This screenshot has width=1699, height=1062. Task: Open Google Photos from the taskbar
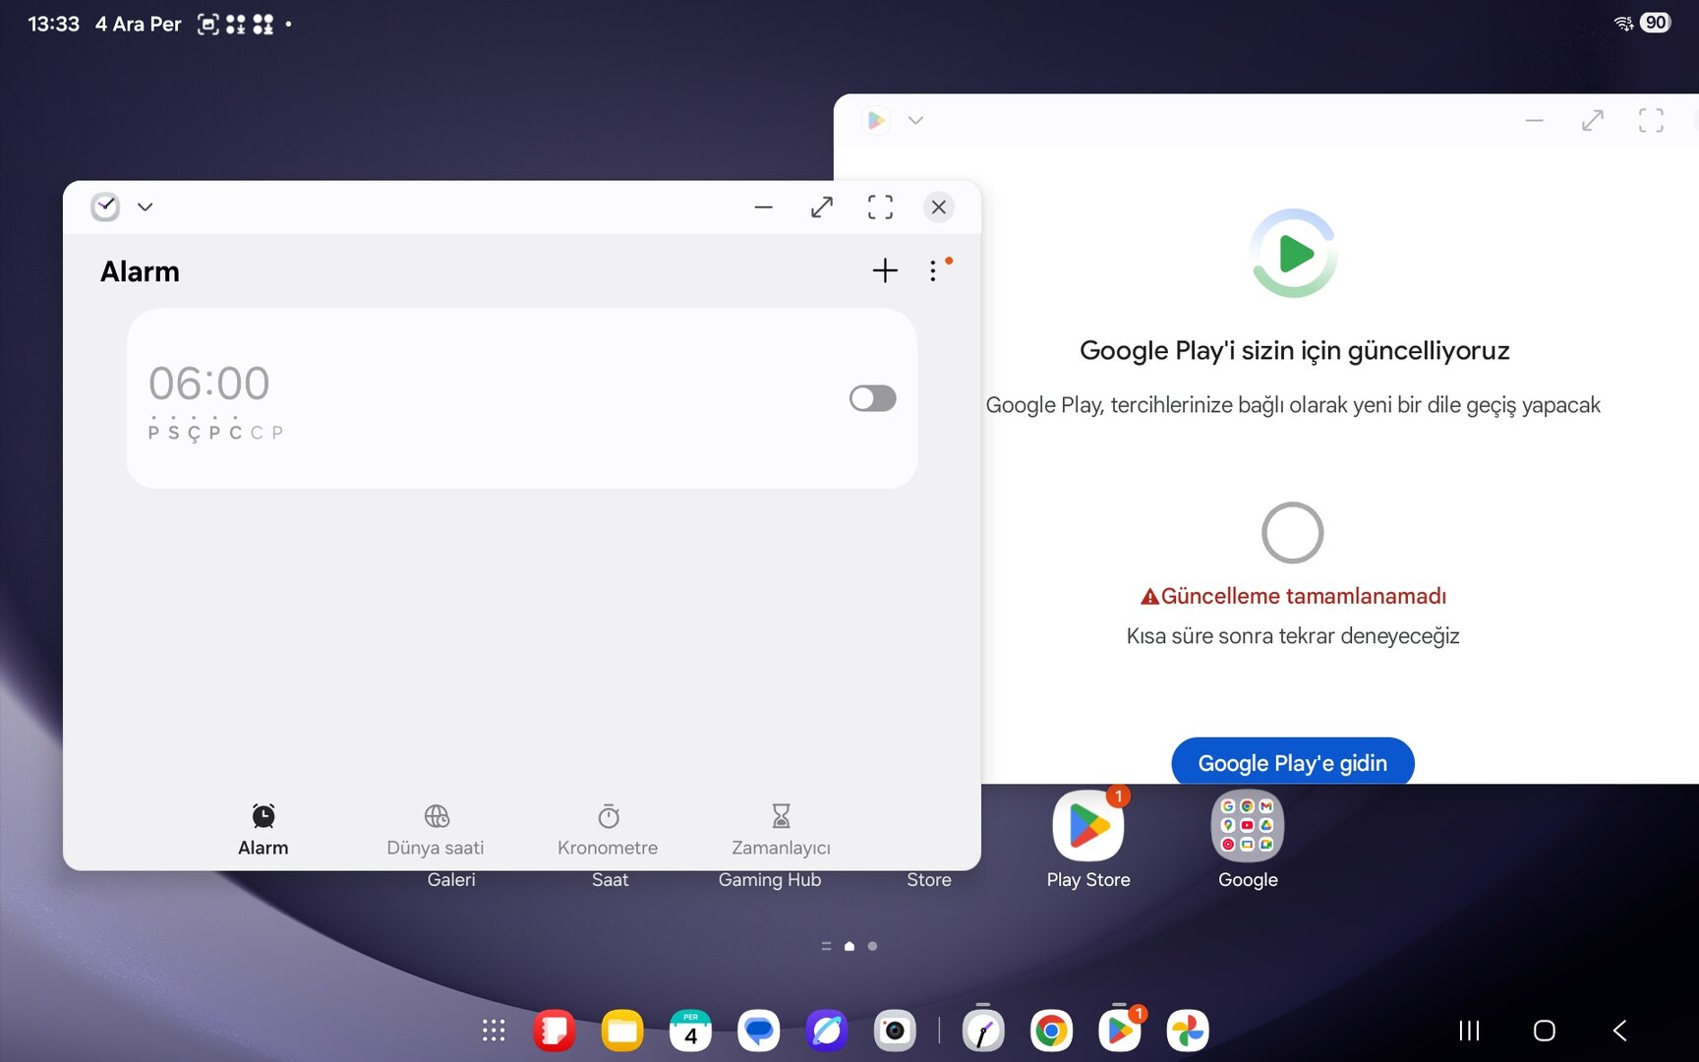tap(1188, 1031)
